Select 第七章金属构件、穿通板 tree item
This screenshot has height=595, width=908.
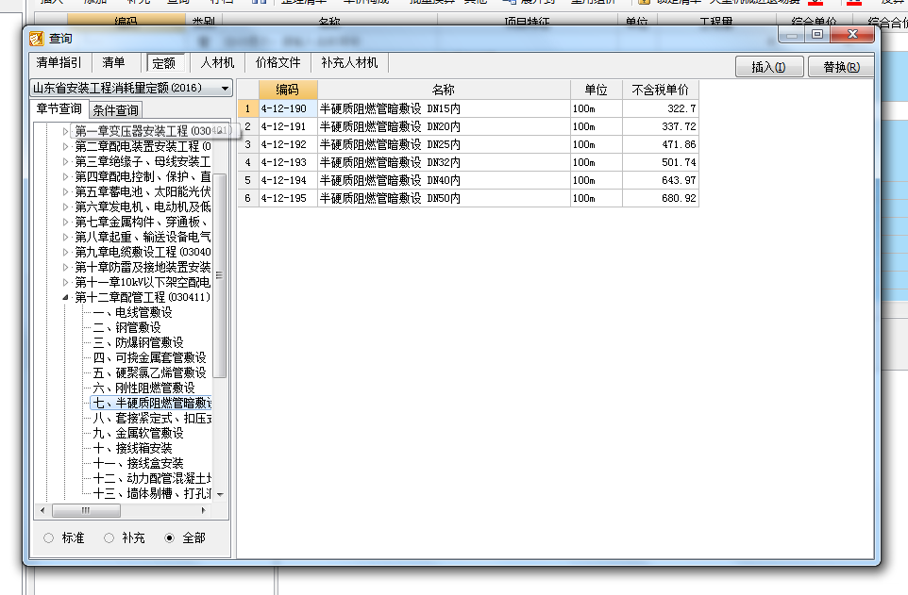coord(142,222)
